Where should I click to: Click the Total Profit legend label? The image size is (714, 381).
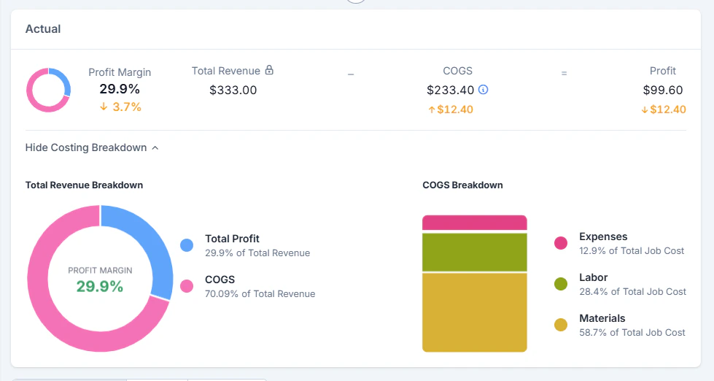[x=232, y=239]
